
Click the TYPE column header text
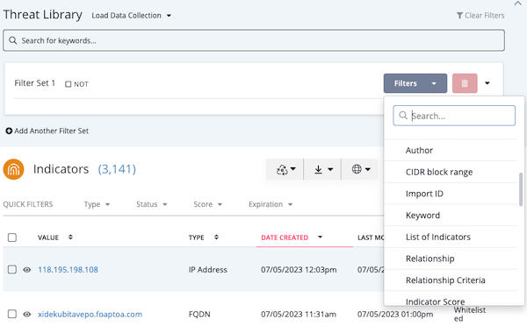pyautogui.click(x=196, y=237)
